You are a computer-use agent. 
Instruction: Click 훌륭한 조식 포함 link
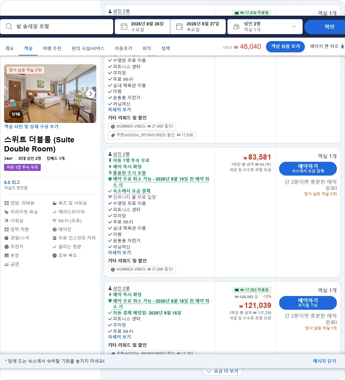(x=129, y=173)
